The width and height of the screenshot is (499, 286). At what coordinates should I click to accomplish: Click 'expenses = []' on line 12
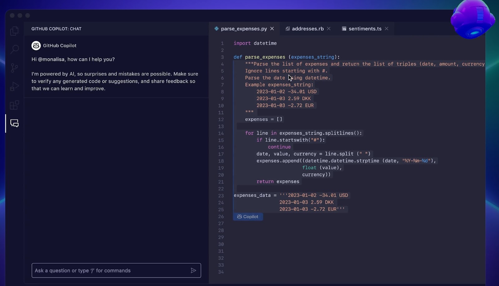tap(264, 119)
